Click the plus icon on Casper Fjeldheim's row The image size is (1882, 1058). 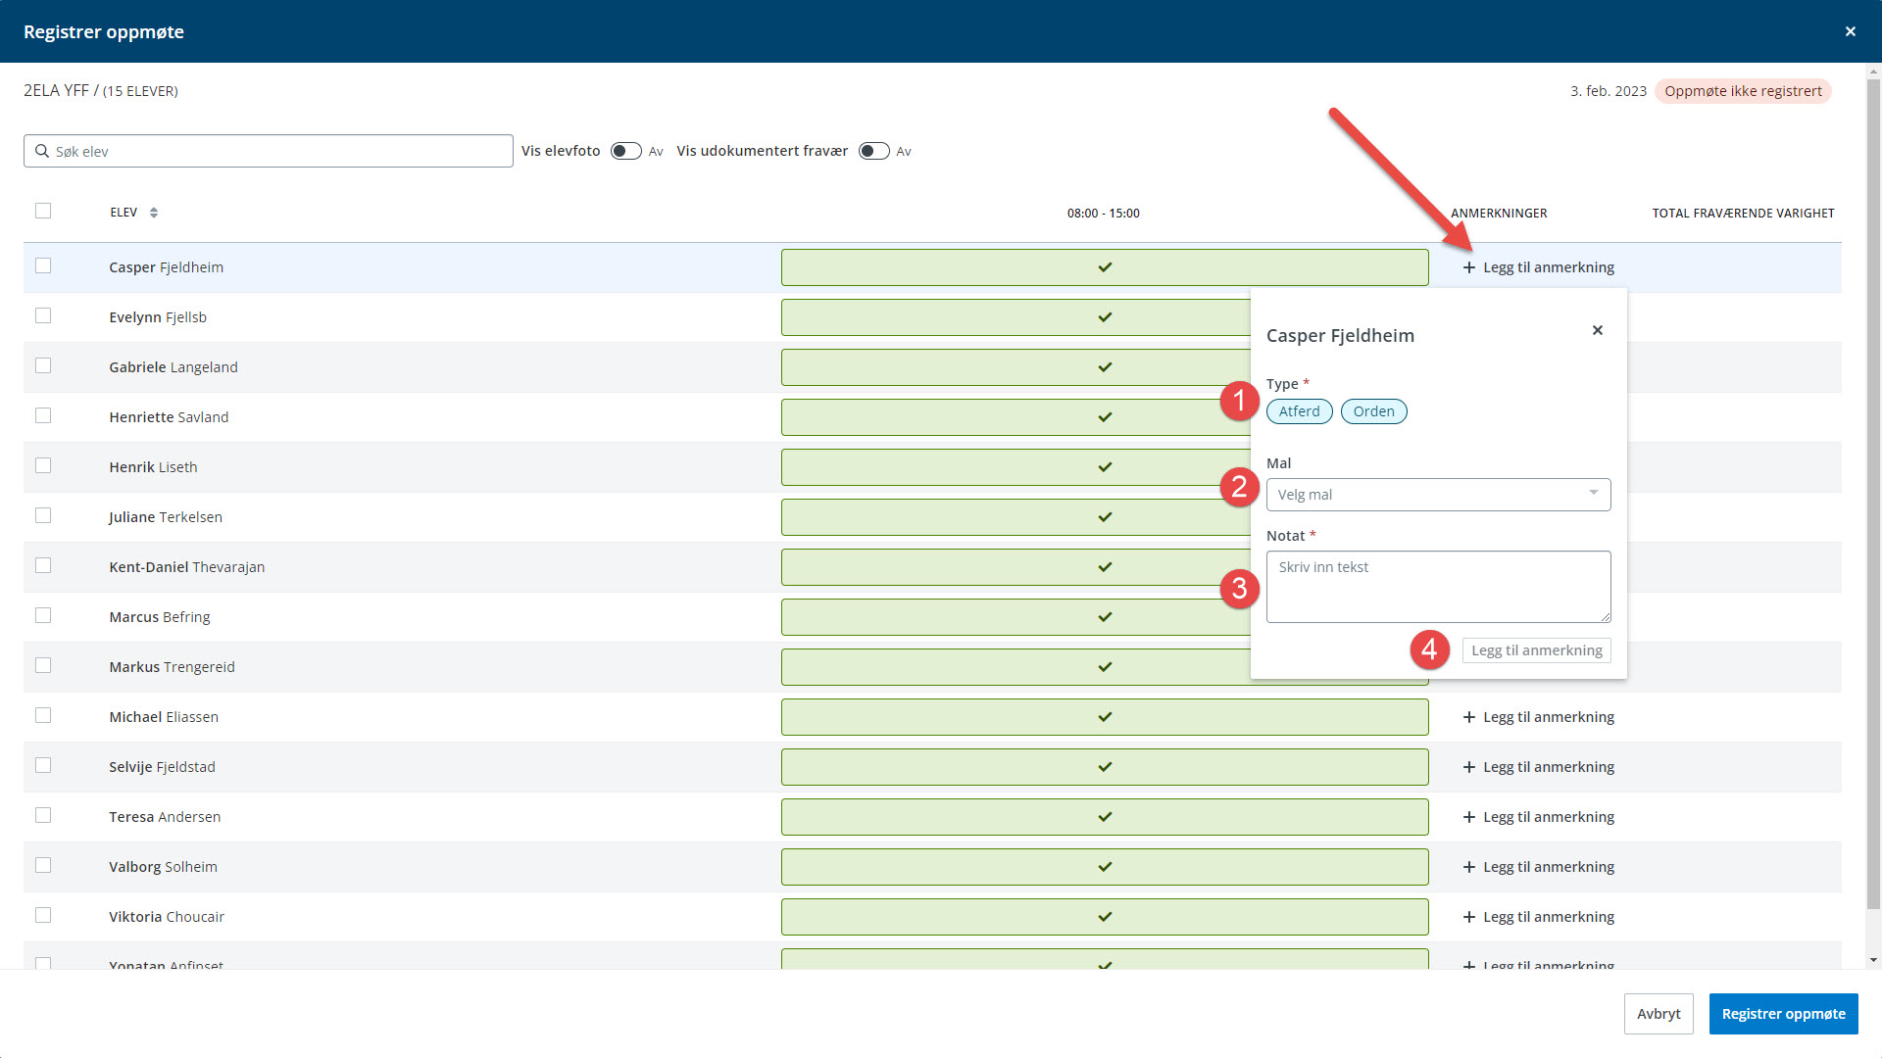1469,267
